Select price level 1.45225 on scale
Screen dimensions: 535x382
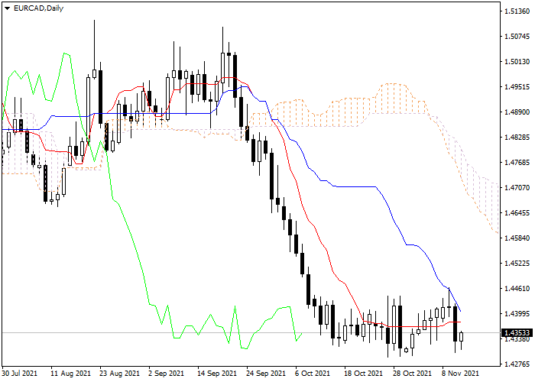coord(517,264)
